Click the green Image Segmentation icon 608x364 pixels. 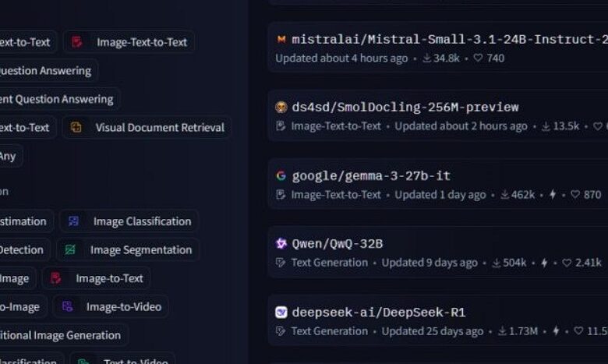tap(70, 249)
